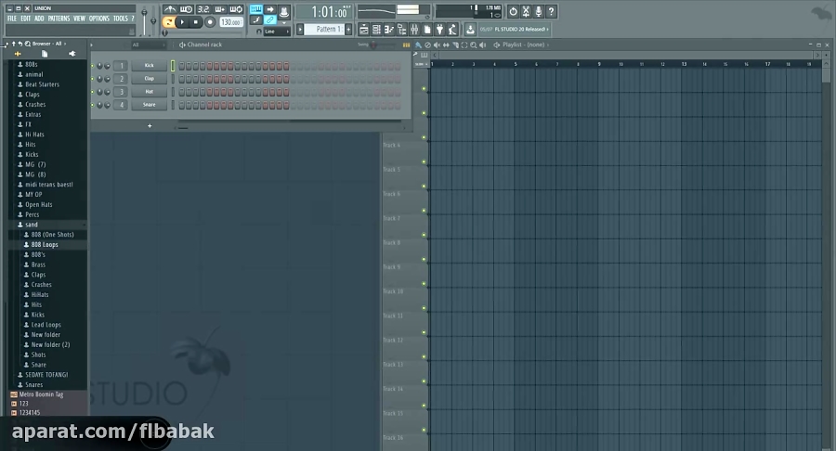
Task: Toggle typing keyboard to piano icon
Action: click(x=256, y=9)
